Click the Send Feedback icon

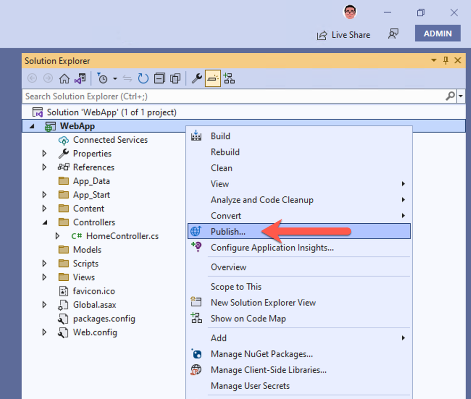click(x=393, y=33)
